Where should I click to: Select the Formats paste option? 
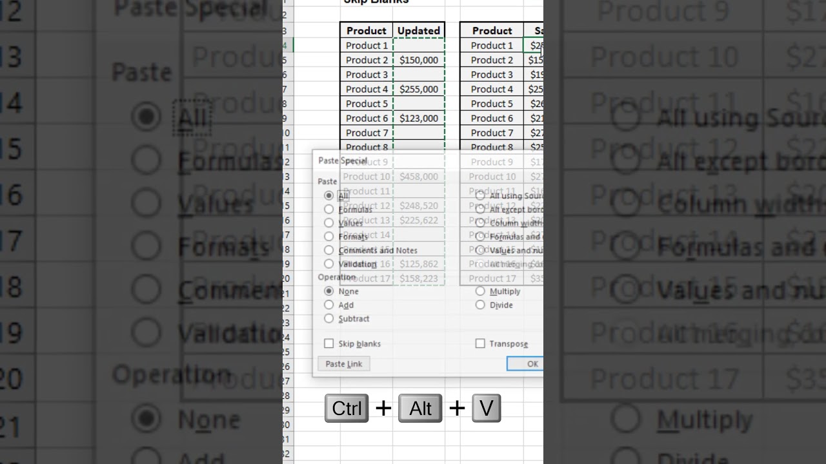click(329, 237)
